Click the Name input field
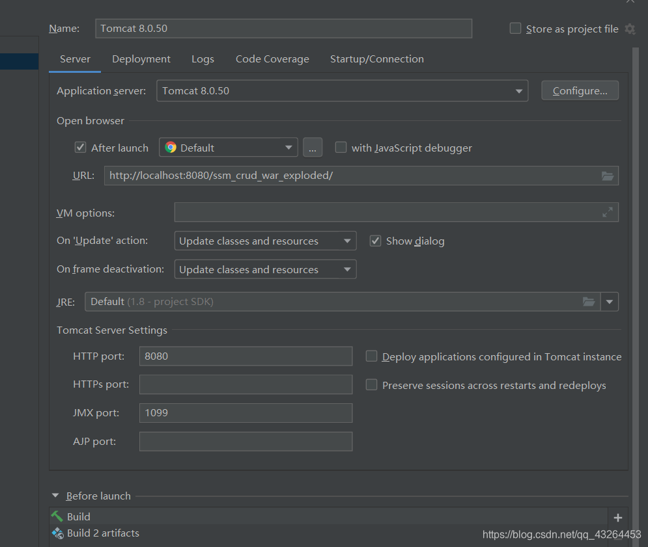 click(x=283, y=29)
